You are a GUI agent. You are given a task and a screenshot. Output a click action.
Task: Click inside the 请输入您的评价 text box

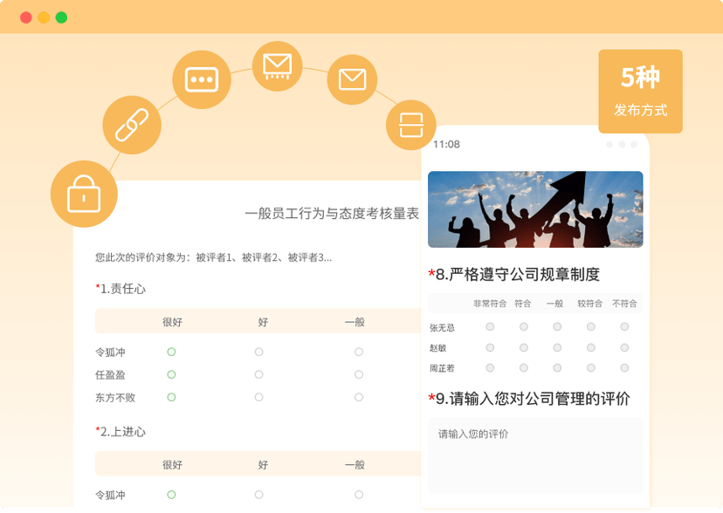(x=534, y=454)
